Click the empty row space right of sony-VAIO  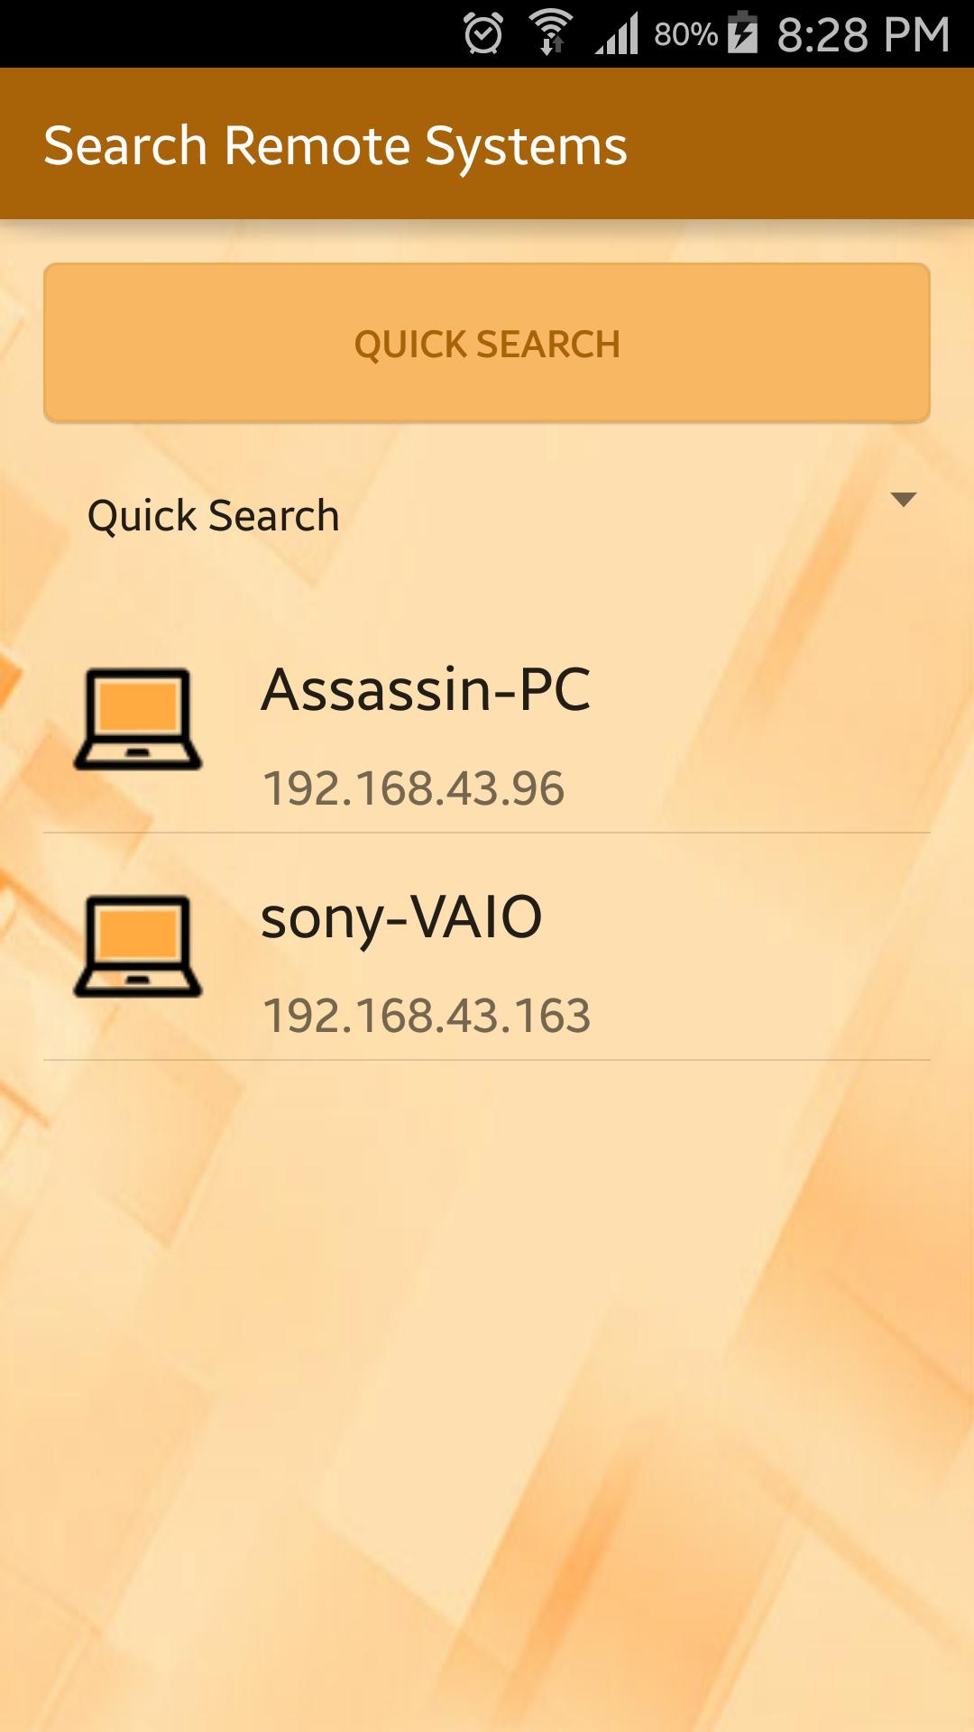tap(767, 947)
